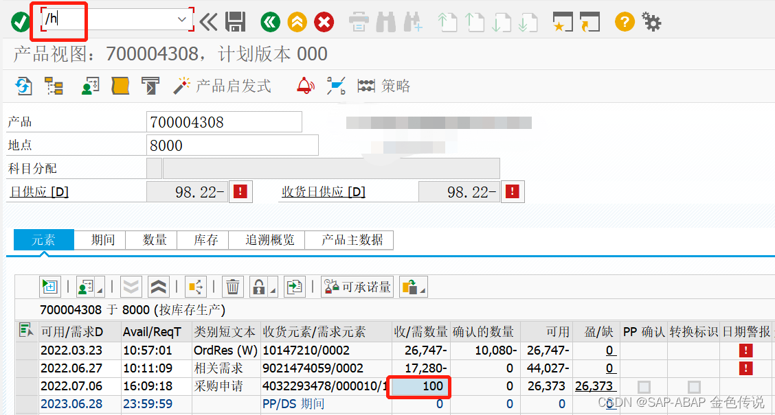Screen dimensions: 775x415
Task: Click the Find binoculars icon
Action: tap(386, 22)
